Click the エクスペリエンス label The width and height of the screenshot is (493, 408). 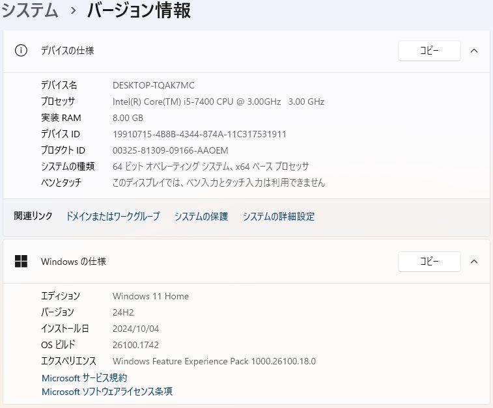click(x=68, y=361)
